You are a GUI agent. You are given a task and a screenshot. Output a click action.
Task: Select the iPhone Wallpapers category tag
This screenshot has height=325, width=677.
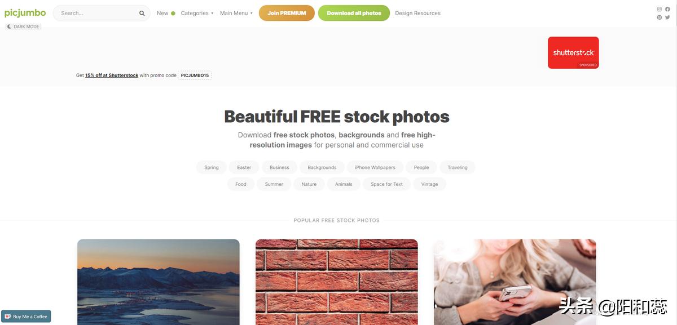click(375, 167)
